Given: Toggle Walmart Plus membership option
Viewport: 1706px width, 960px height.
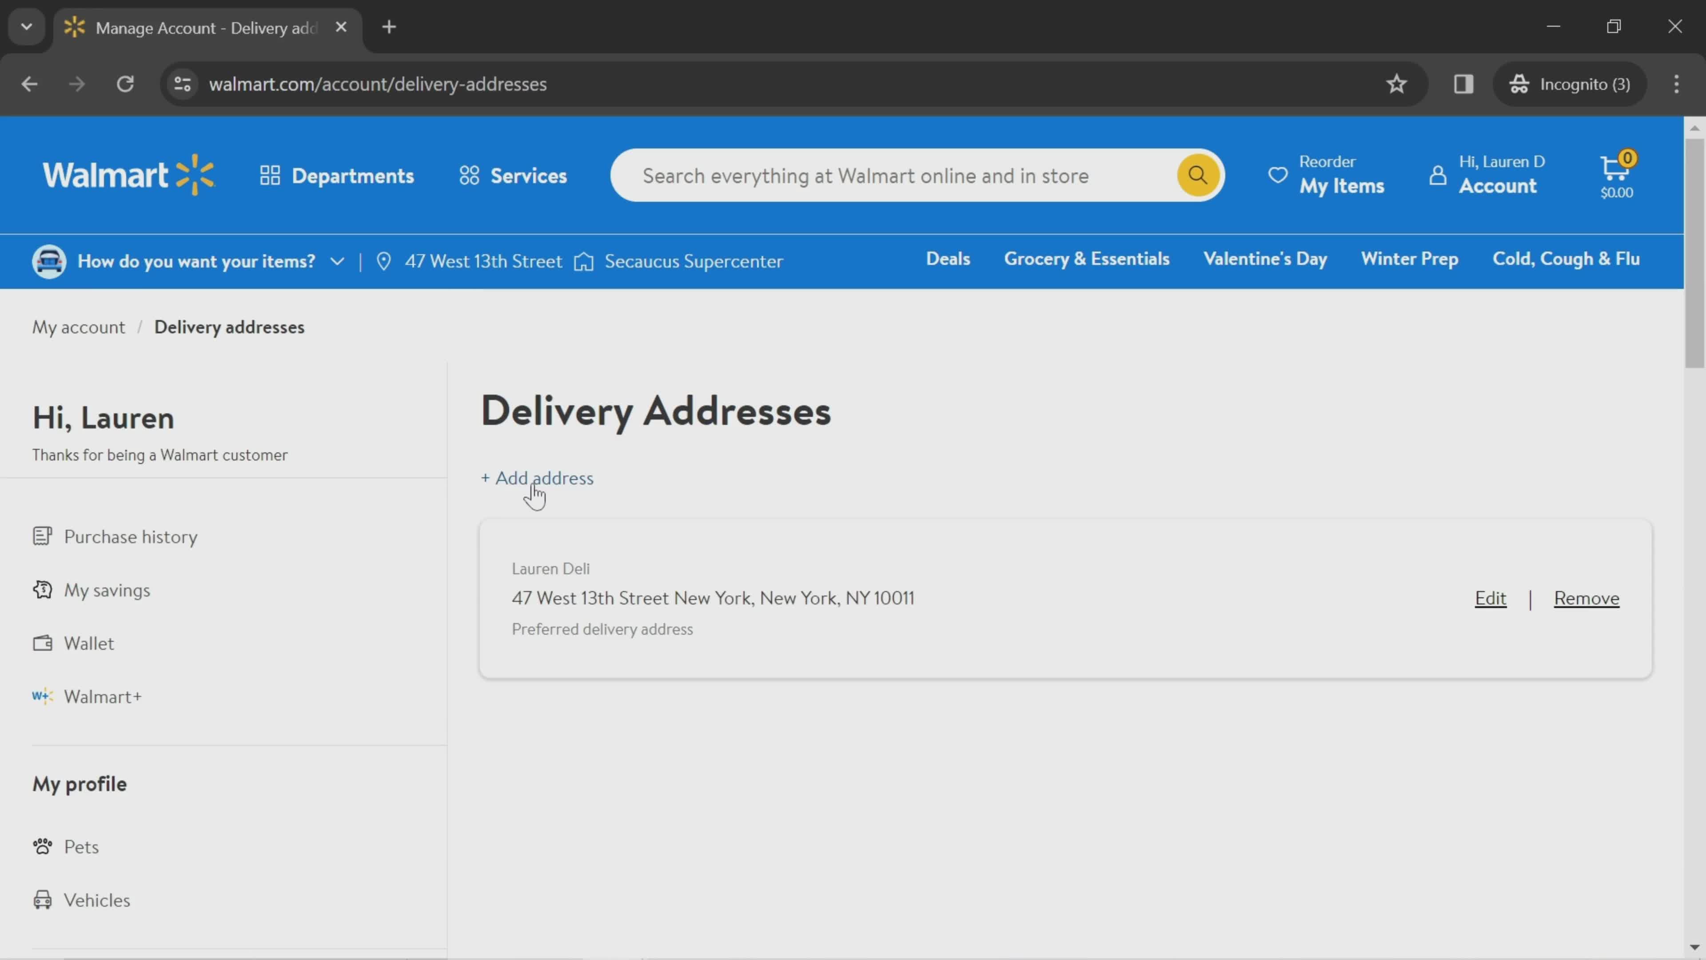Looking at the screenshot, I should 103,695.
